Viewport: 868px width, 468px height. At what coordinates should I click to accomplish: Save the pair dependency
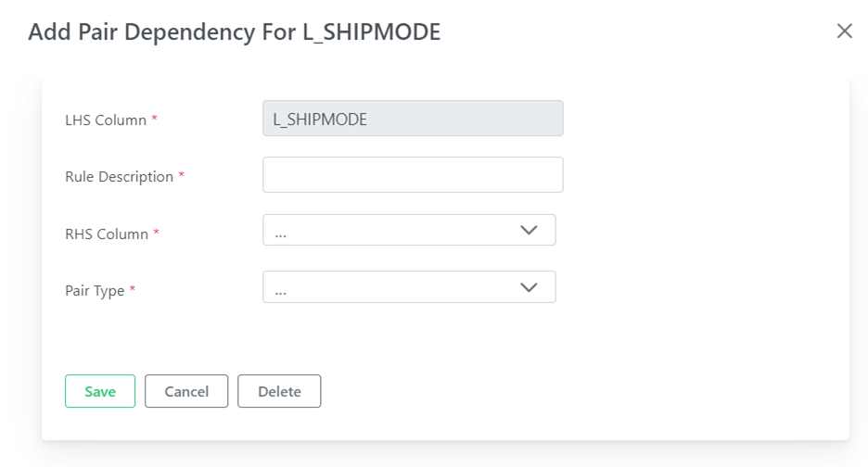(x=100, y=391)
